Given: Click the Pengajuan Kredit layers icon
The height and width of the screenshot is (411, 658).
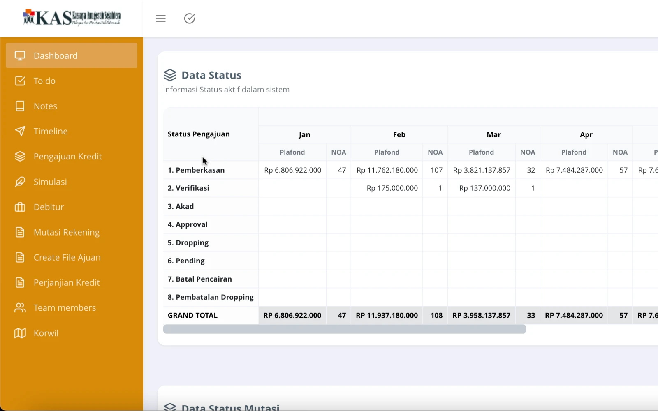Looking at the screenshot, I should pyautogui.click(x=20, y=157).
